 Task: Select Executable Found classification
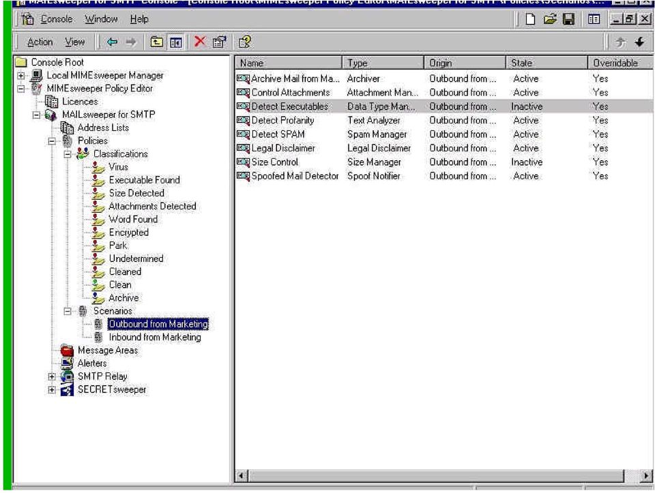pos(144,180)
